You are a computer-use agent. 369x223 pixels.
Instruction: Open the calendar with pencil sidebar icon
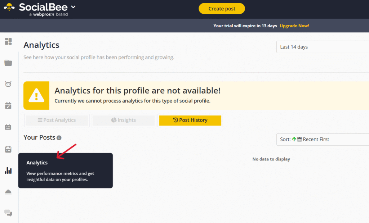(8, 106)
